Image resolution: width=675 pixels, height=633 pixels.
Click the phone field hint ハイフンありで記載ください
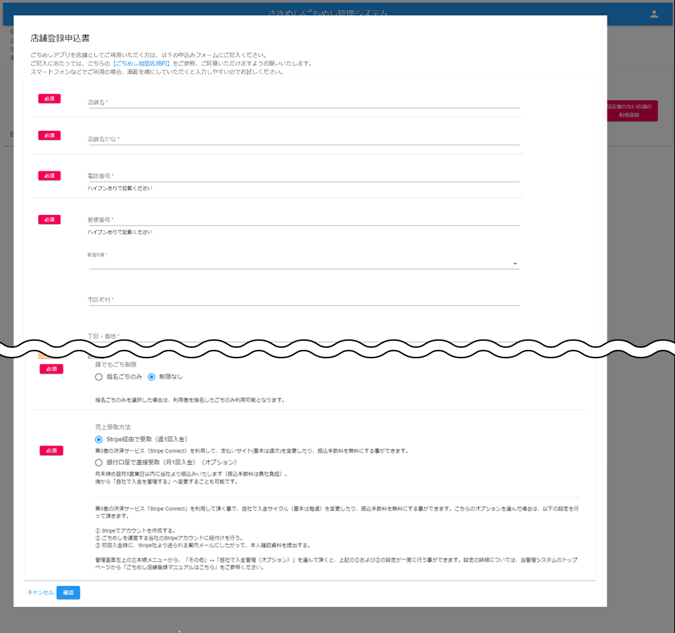coord(120,188)
